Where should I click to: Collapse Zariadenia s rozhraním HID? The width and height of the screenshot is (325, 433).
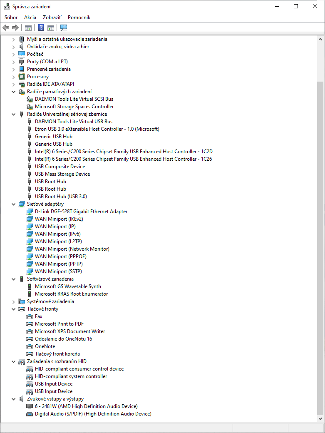[x=13, y=361]
